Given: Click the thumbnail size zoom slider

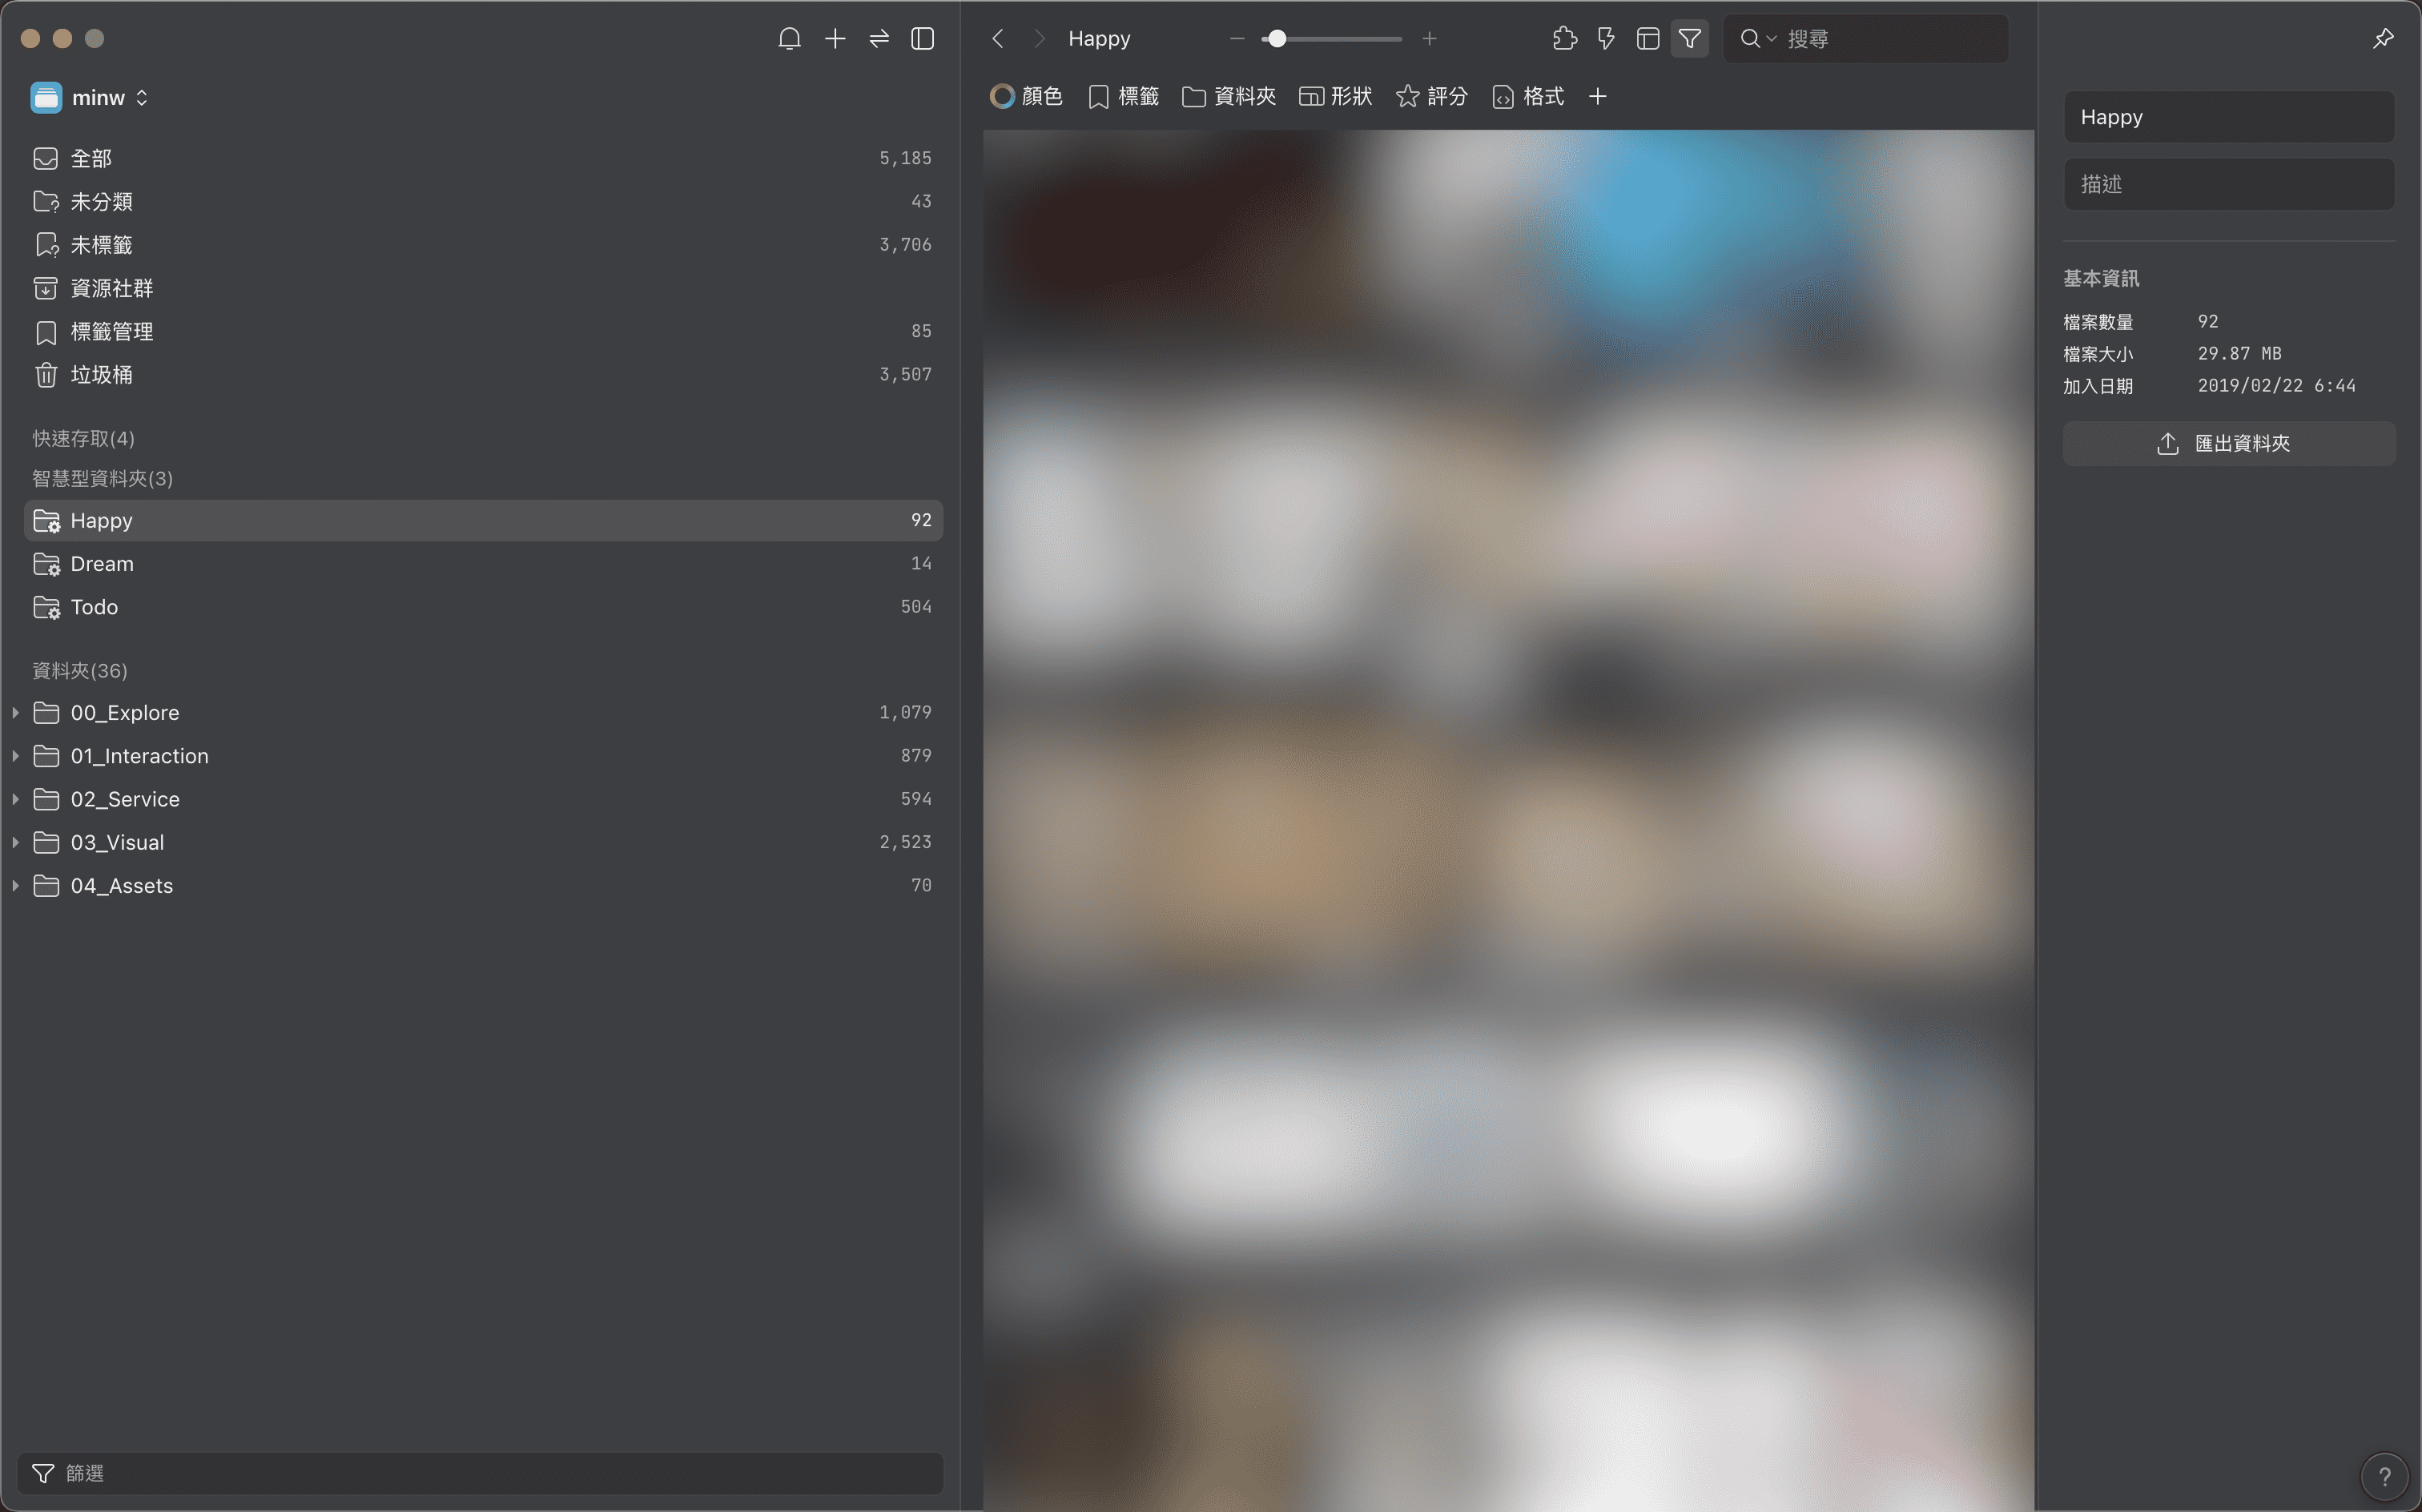Looking at the screenshot, I should click(x=1332, y=38).
